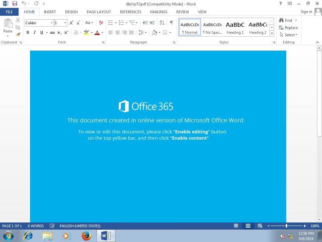Apply the No Spacing style
Viewport: 322px width, 242px height.
[x=212, y=28]
